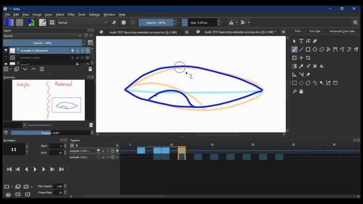Select the Reference Images pin tool
This screenshot has height=204, width=363.
tap(308, 74)
